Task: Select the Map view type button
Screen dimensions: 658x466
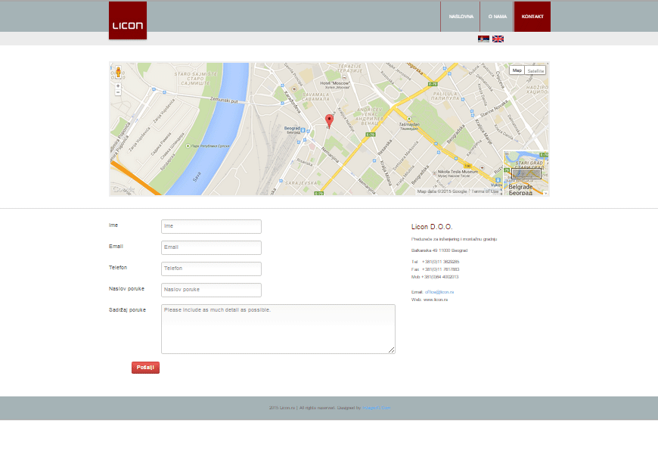Action: (517, 70)
